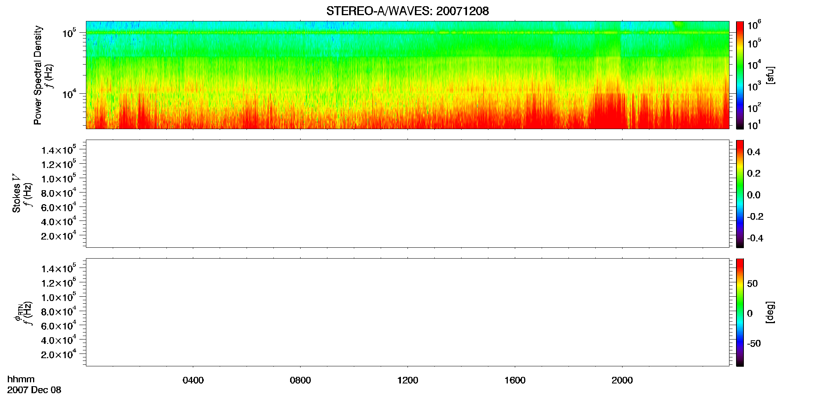Click the 2000 time axis label
Viewport: 815px width, 420px height.
coord(622,380)
